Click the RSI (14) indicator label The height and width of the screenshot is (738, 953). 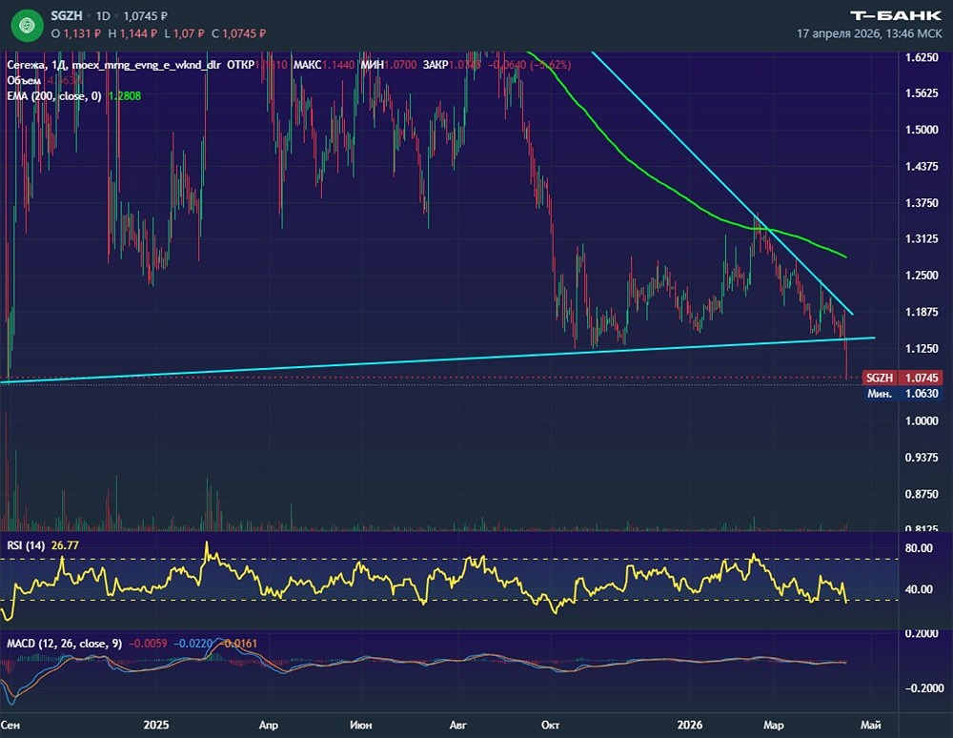pos(26,545)
